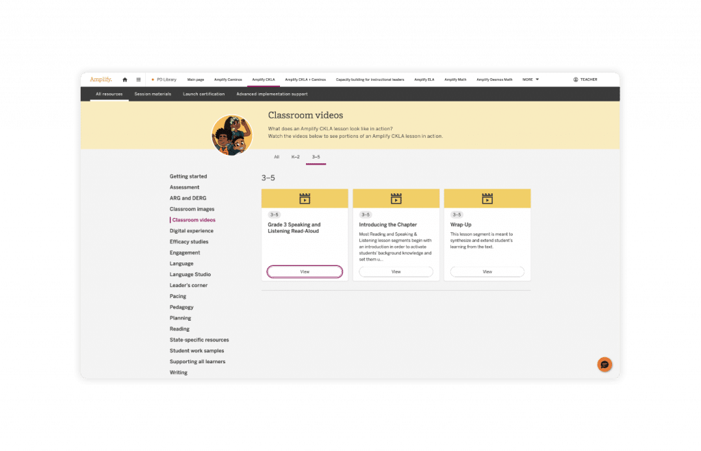701x451 pixels.
Task: Open Amplify CKLA + Caminos tab
Action: tap(305, 80)
